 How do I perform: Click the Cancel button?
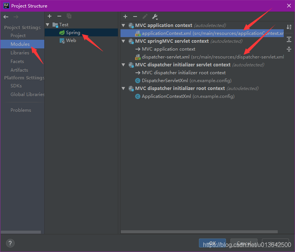244,243
